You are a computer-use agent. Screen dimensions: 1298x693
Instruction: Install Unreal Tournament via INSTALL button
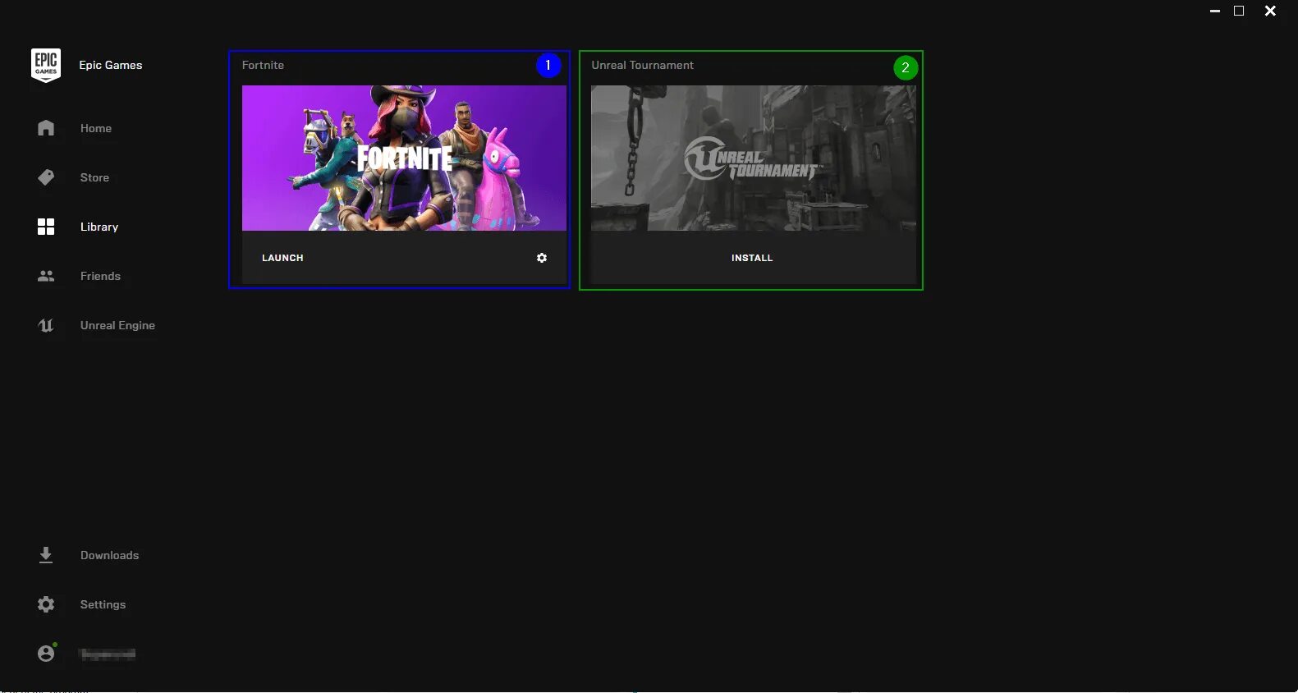tap(753, 258)
